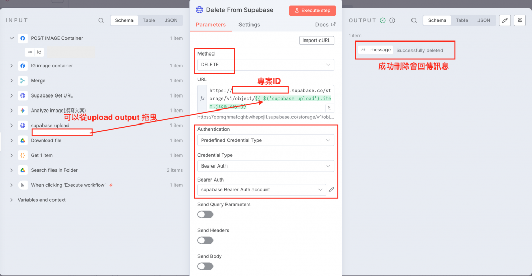Toggle Send Headers switch
The image size is (532, 276).
tap(205, 240)
